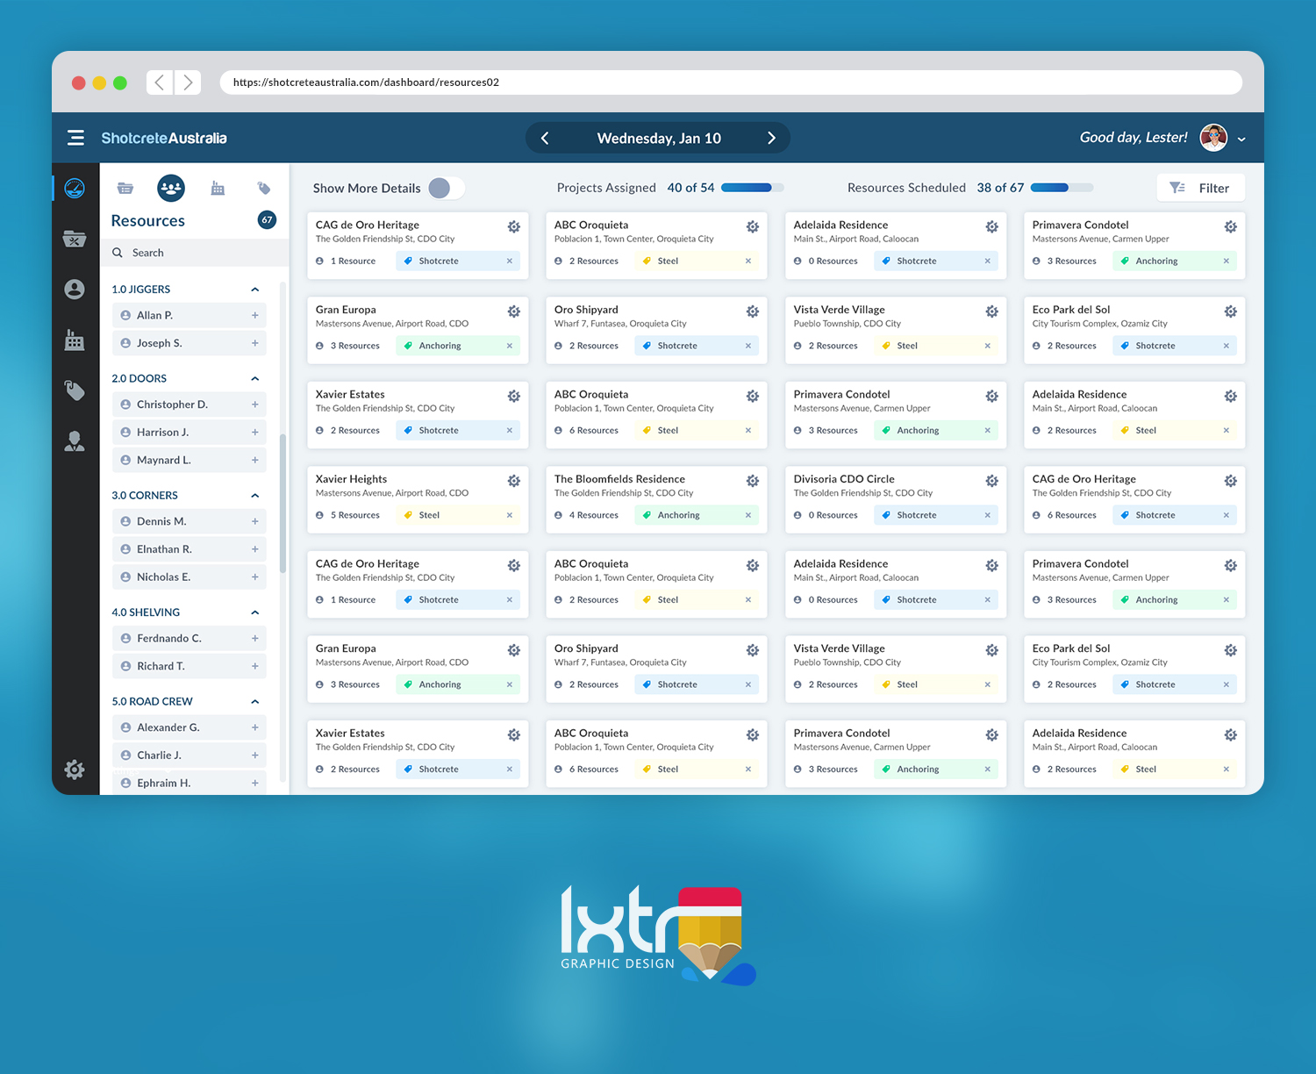
Task: Open the dashboard gauge icon in dark sidebar
Action: 75,189
